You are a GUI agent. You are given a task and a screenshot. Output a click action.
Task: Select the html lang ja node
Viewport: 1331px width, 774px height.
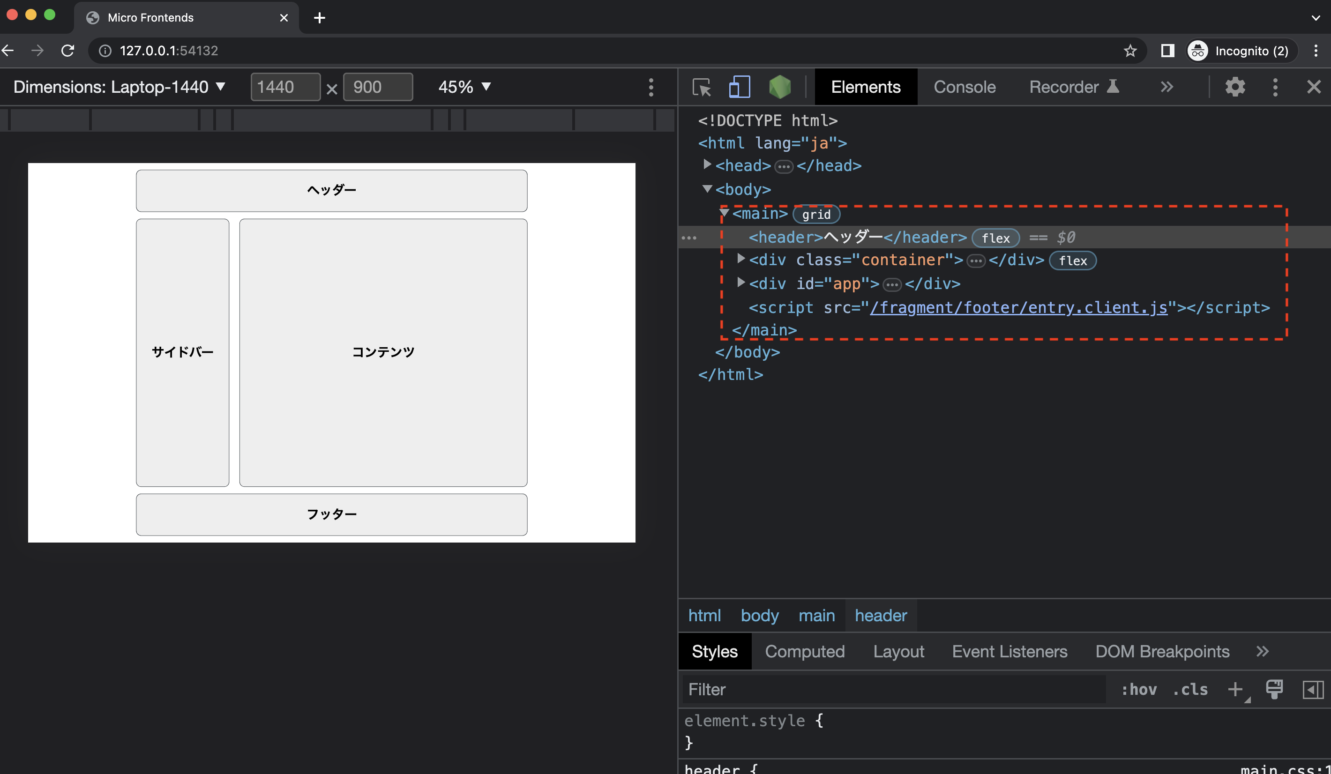(772, 143)
